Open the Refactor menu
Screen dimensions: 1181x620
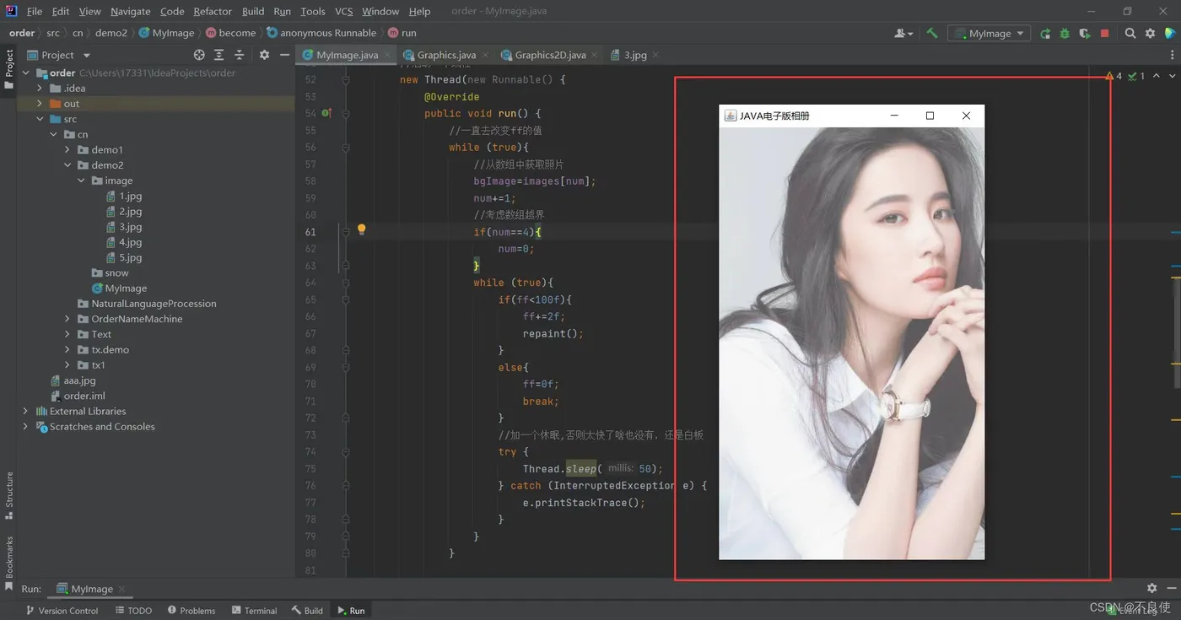pyautogui.click(x=213, y=11)
